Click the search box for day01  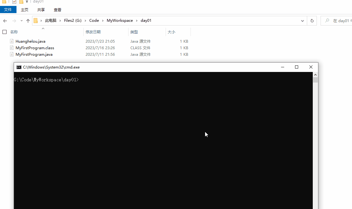[336, 21]
